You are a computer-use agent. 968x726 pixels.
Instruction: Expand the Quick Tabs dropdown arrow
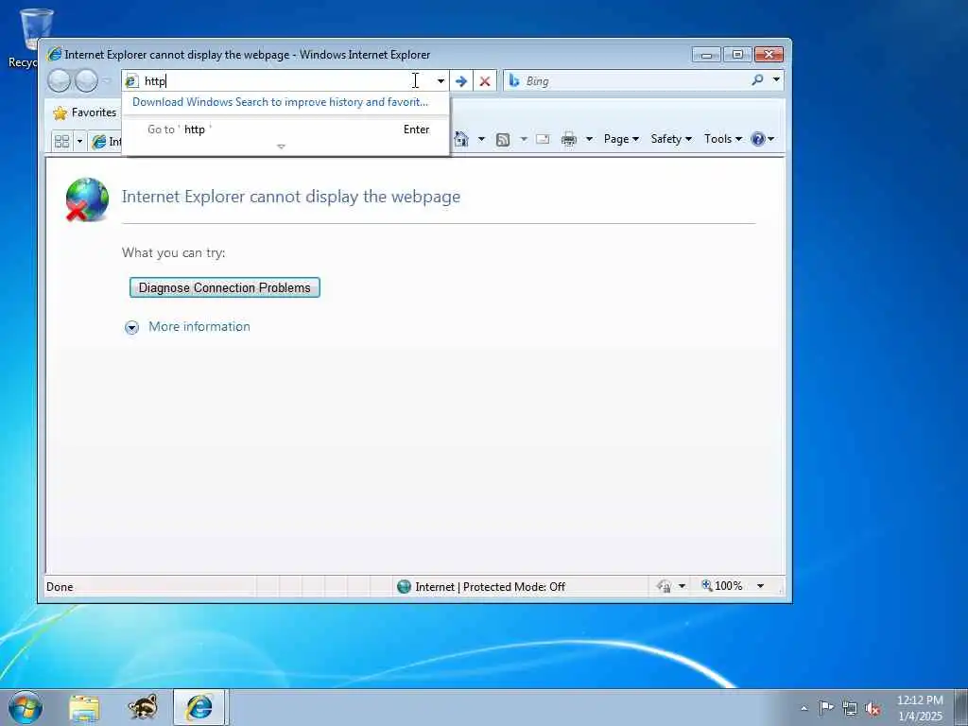coord(79,142)
